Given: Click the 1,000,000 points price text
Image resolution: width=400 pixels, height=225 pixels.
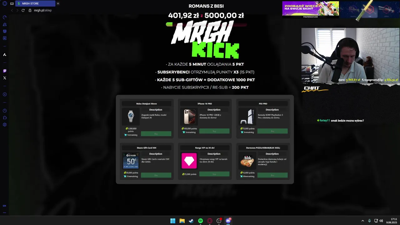Looking at the screenshot, I should pyautogui.click(x=131, y=130).
